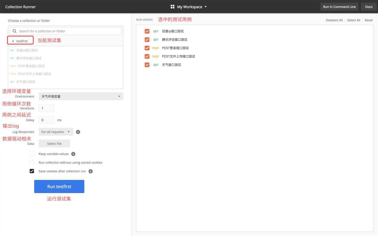
Task: Click 天气接口测试 name in run order
Action: tap(171, 65)
